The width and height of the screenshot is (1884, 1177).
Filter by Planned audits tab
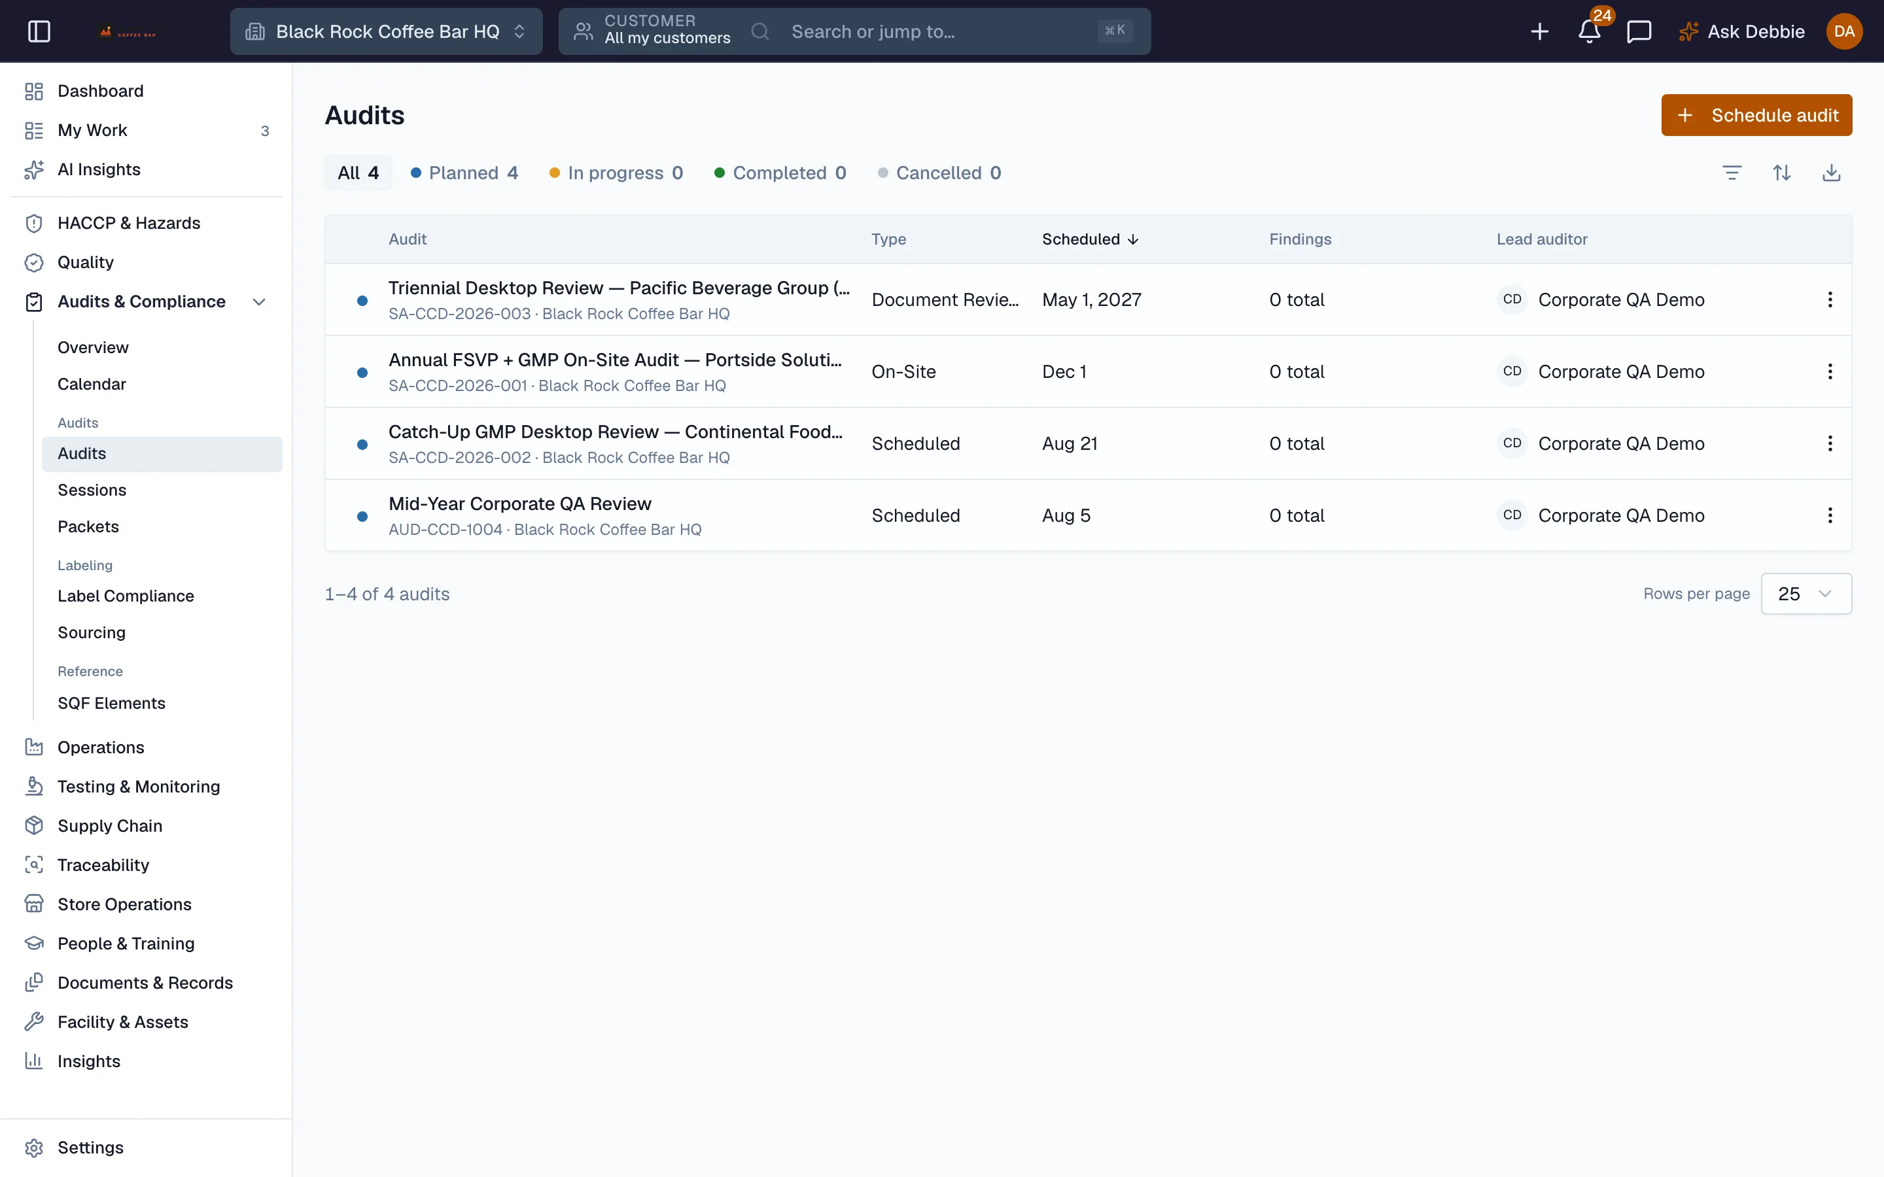pos(464,173)
